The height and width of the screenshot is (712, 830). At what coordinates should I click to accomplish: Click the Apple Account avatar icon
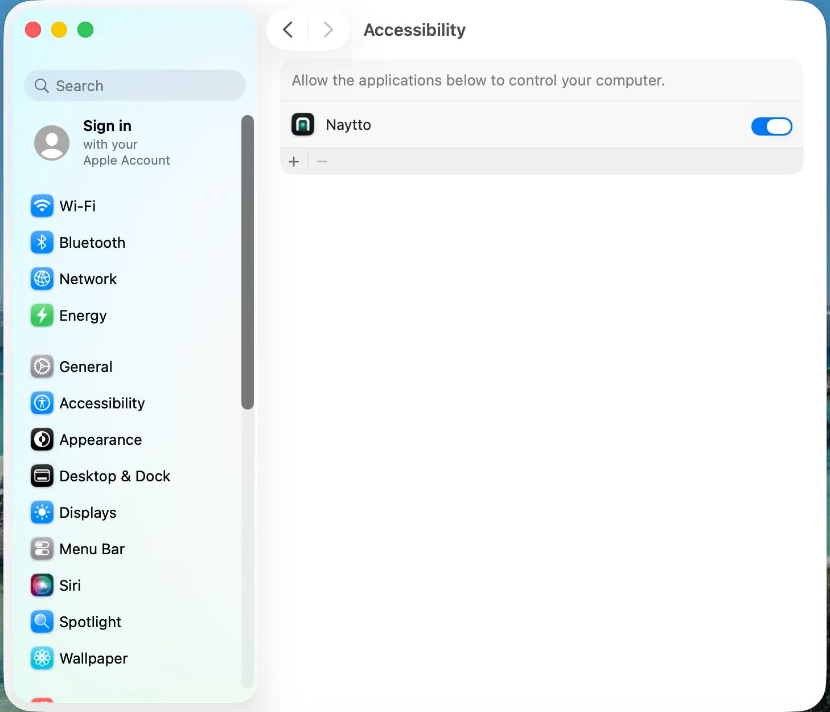coord(52,143)
